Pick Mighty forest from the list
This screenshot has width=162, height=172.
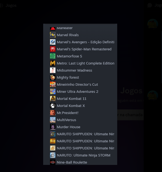[68, 78]
